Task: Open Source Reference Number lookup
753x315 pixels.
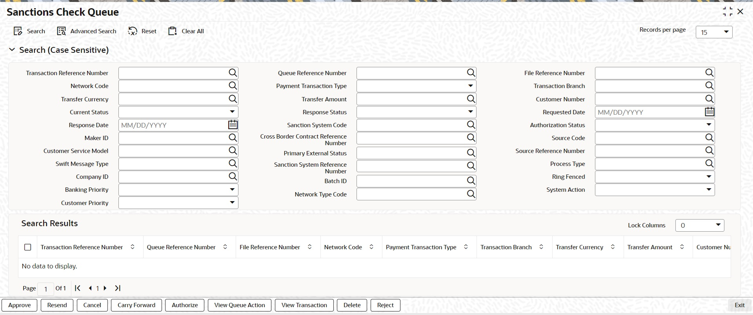Action: point(709,151)
